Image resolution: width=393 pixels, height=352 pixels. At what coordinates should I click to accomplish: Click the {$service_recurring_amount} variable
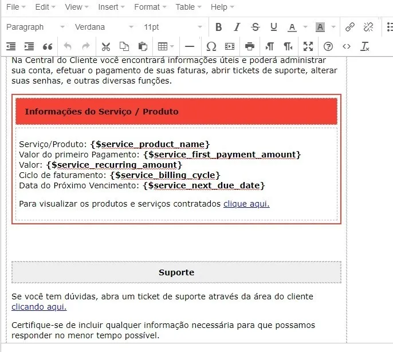(x=114, y=165)
